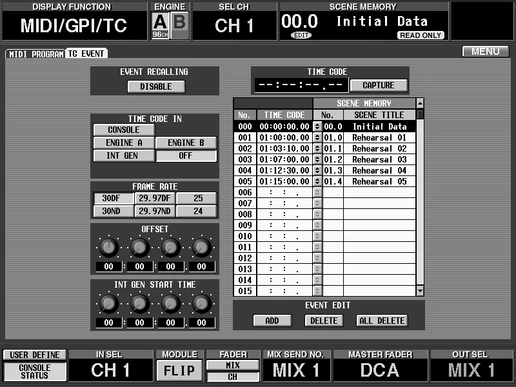This screenshot has height=387, width=516.
Task: Click the OFFSET frames value field
Action: click(x=202, y=267)
